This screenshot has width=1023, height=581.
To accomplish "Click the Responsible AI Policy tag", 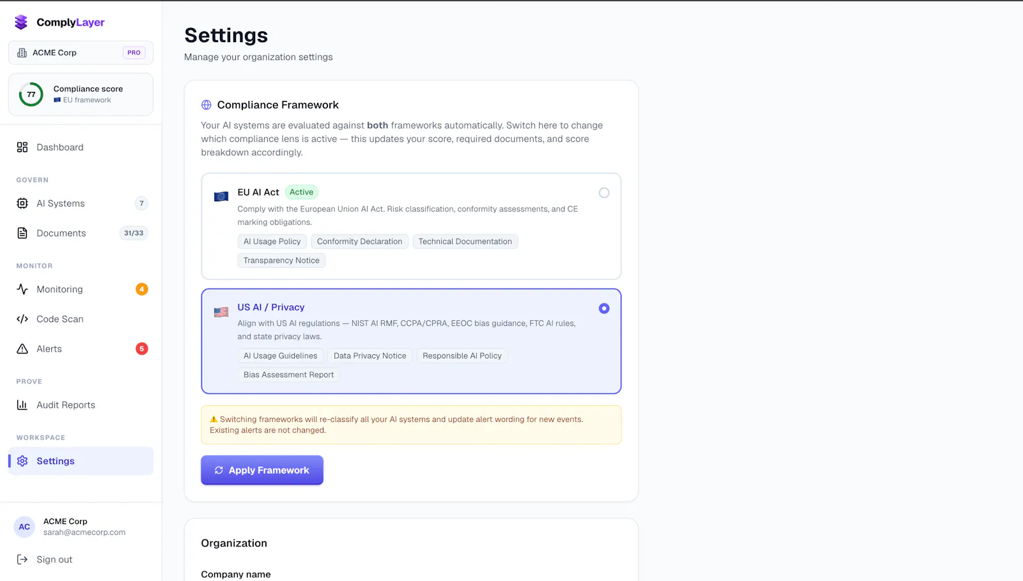I will 462,356.
